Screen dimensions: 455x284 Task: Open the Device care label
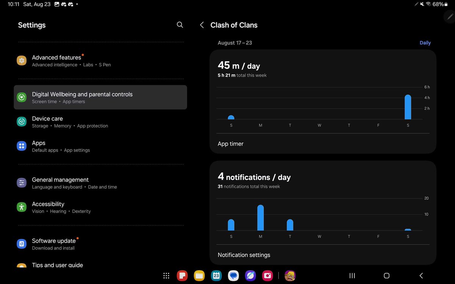pyautogui.click(x=47, y=118)
